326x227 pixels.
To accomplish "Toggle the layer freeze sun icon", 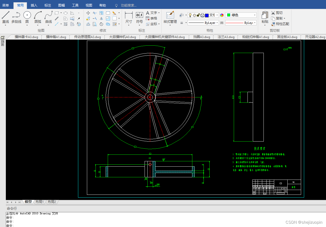I will (194, 15).
